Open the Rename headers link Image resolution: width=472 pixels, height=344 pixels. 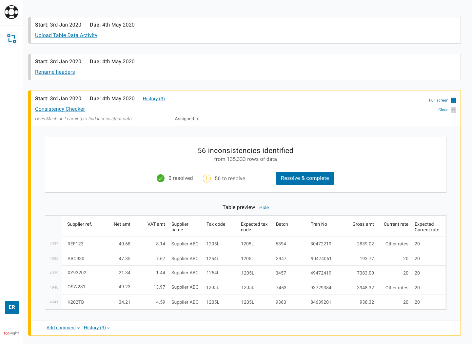[x=55, y=72]
